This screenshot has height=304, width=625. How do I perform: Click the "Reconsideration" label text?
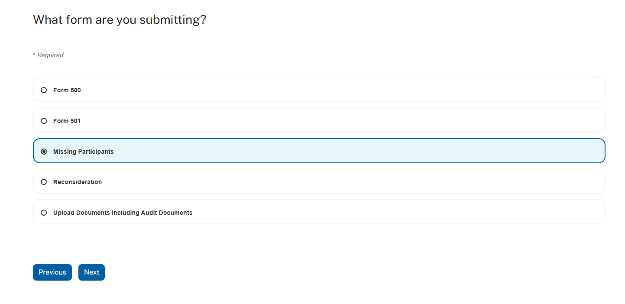[x=78, y=182]
